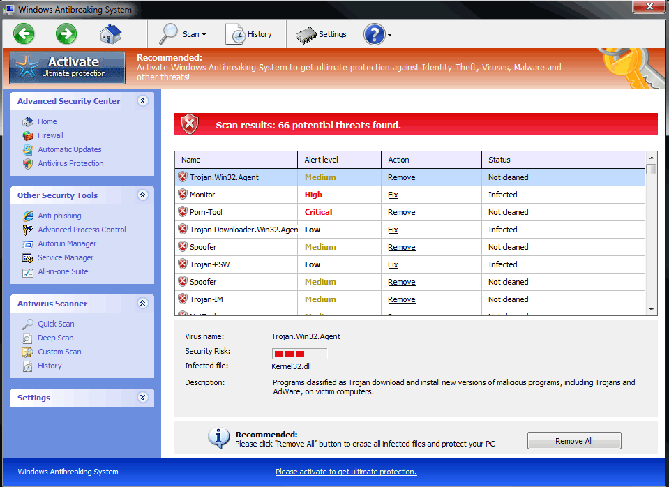Click the green forward arrow icon
Image resolution: width=669 pixels, height=487 pixels.
click(x=66, y=33)
